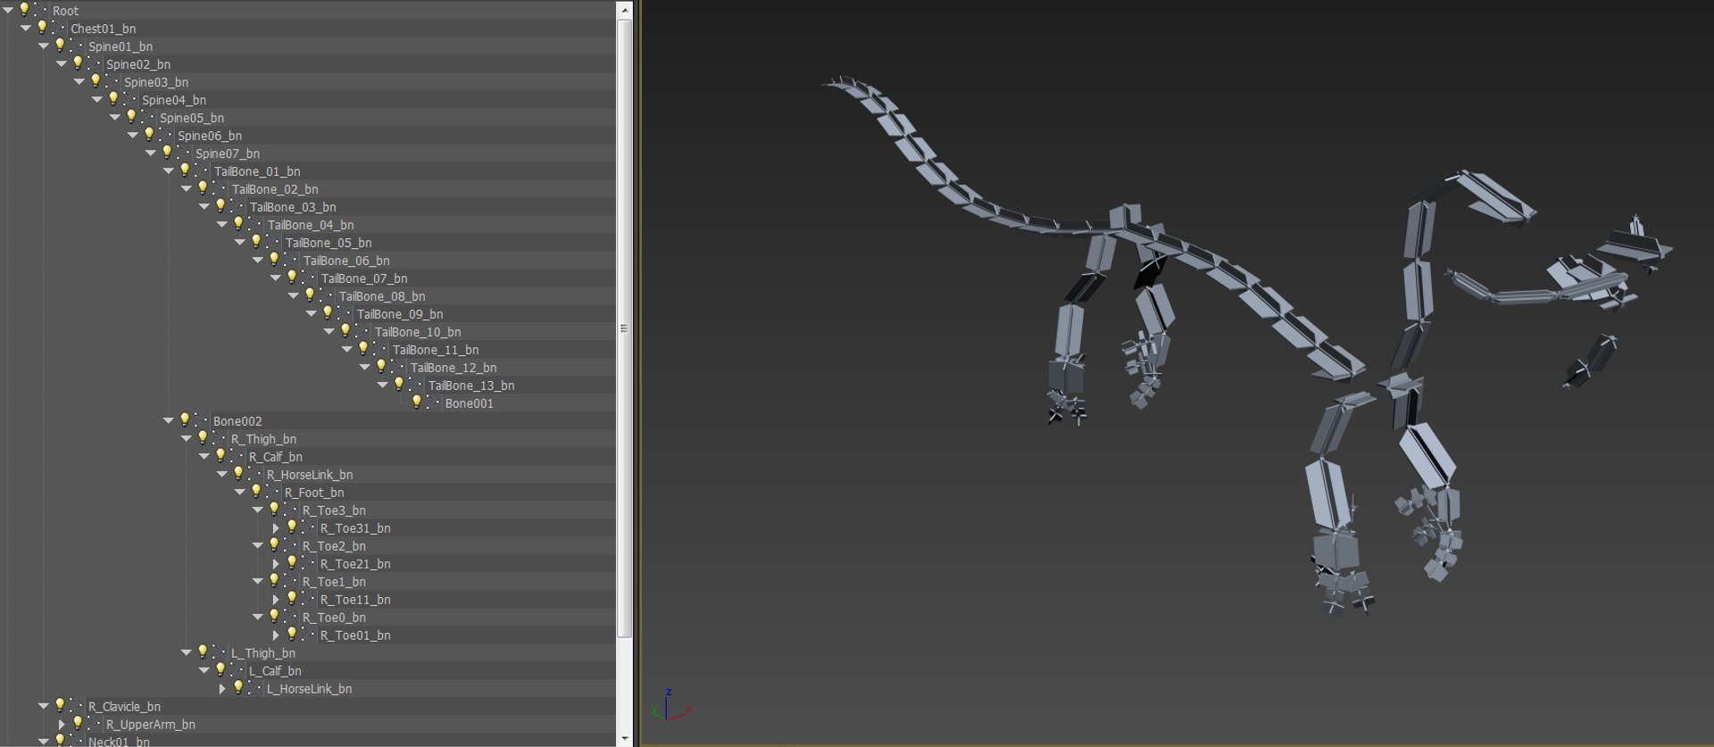
Task: Click the bone icon beside R_HorseLink_bn
Action: click(x=254, y=475)
